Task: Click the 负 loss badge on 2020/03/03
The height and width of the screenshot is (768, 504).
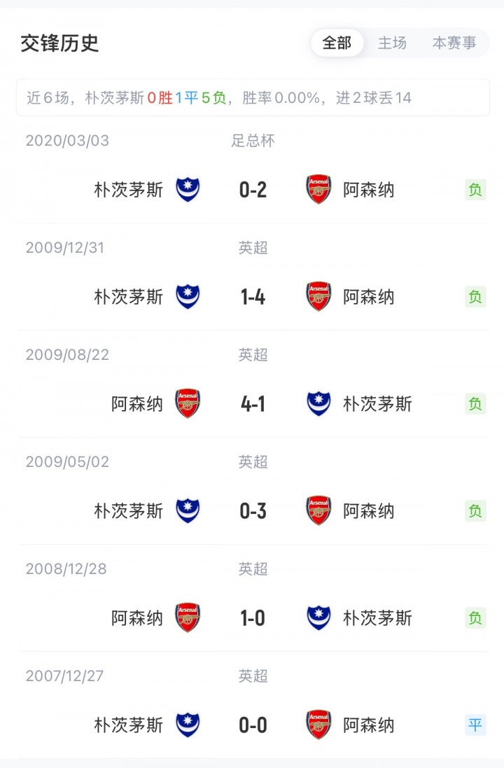Action: [x=475, y=190]
